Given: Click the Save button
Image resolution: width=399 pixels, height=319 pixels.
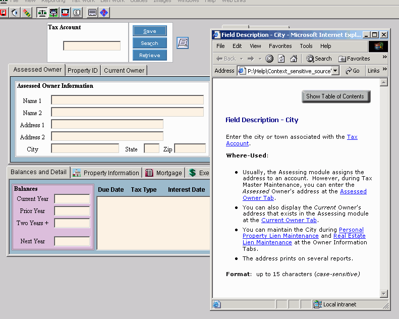Looking at the screenshot, I should [150, 31].
